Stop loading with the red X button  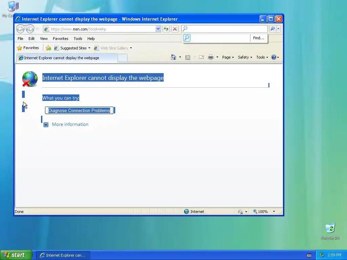175,29
